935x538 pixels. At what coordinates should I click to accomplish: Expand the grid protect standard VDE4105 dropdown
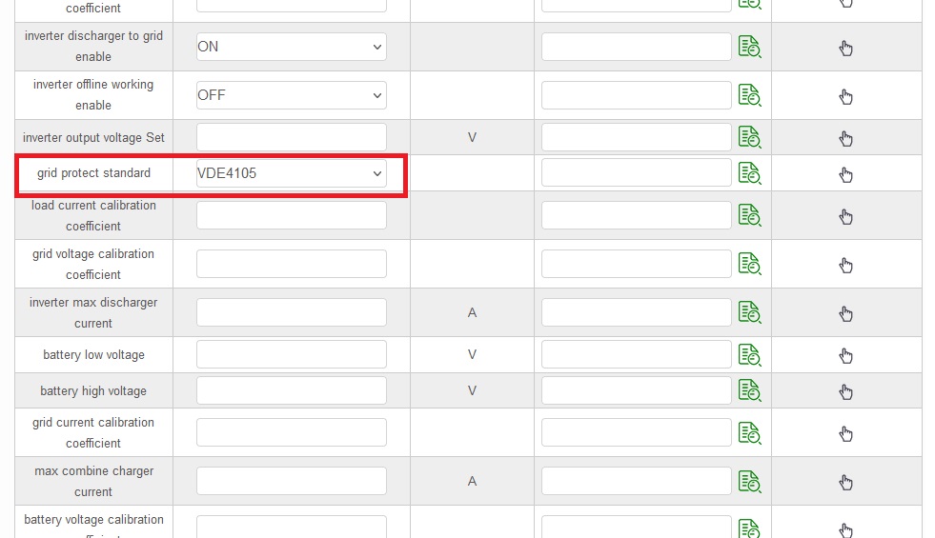click(291, 173)
